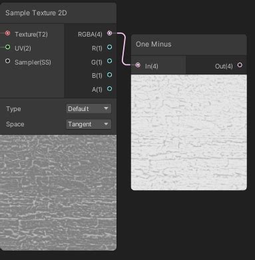Click the A(1) output port
The image size is (255, 260).
point(109,88)
